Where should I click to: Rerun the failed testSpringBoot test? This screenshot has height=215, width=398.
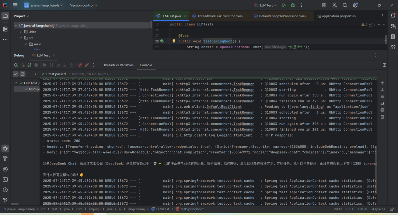[29, 65]
